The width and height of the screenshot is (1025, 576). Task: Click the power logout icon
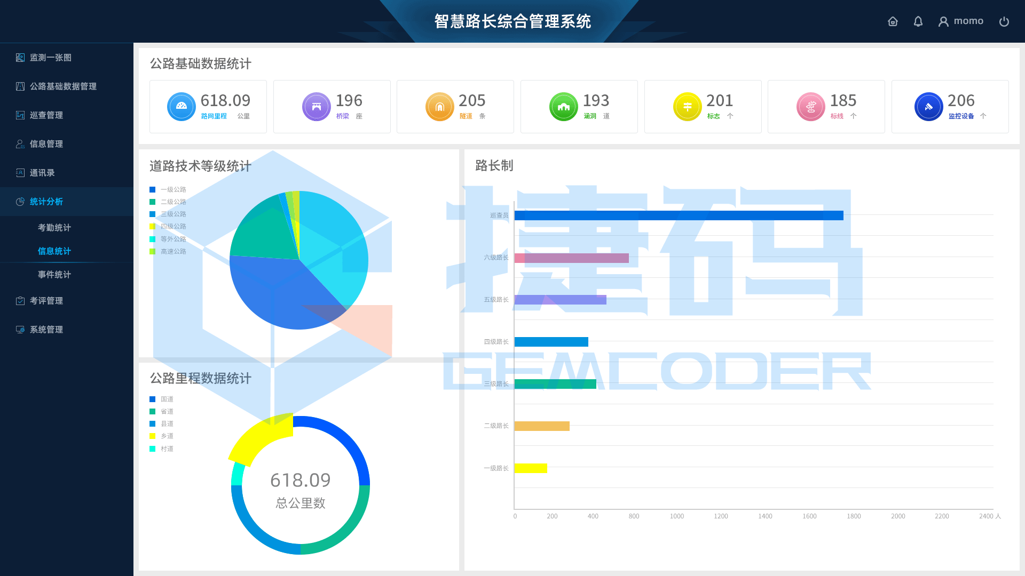(1004, 21)
